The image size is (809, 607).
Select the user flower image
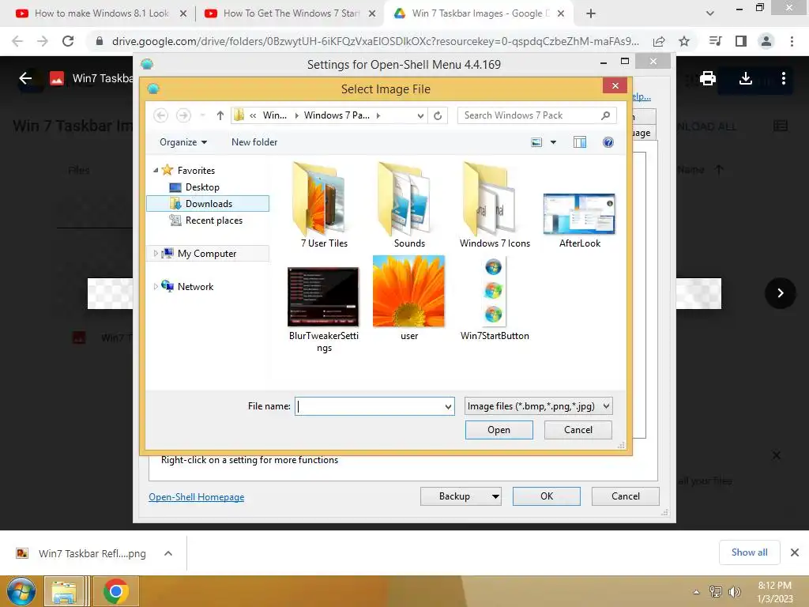tap(408, 298)
